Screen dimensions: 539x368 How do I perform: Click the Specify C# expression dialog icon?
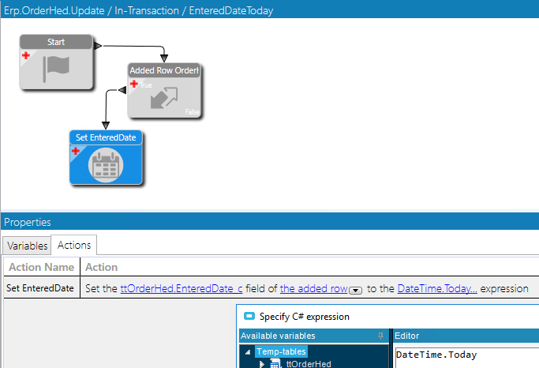coord(249,316)
